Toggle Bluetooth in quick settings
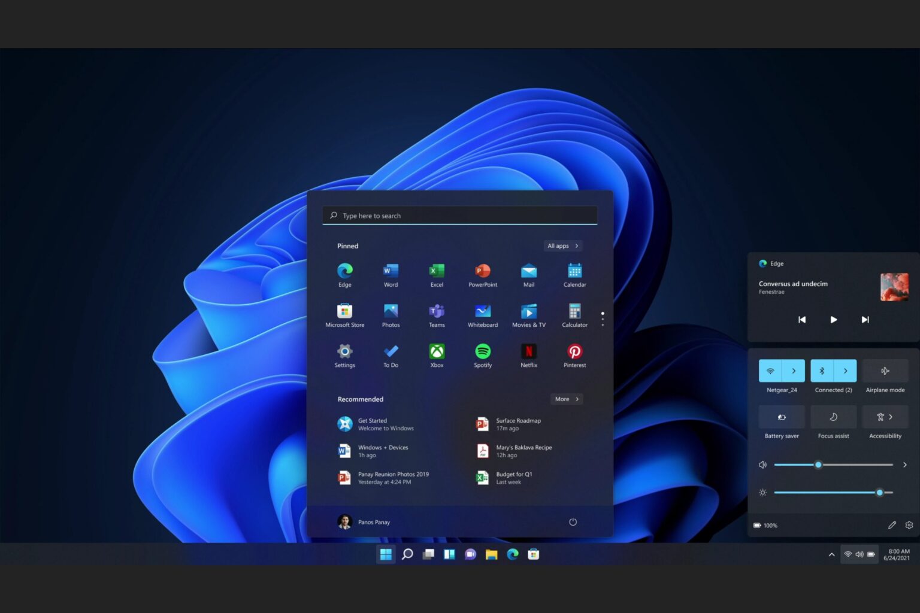Viewport: 920px width, 613px height. (x=822, y=371)
